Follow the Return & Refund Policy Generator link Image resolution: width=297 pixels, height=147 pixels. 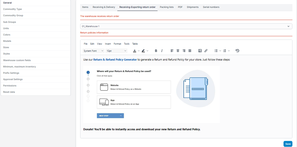click(115, 60)
